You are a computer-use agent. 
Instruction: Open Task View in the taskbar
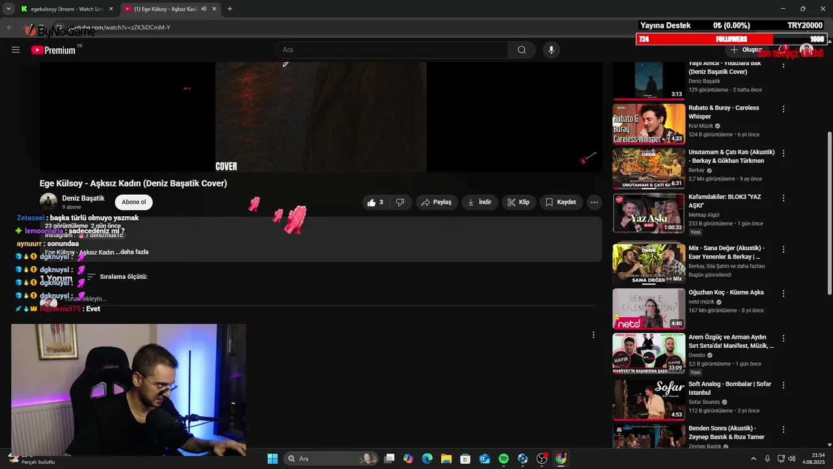pos(389,459)
